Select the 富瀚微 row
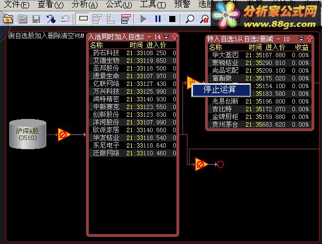This screenshot has width=322, height=244. (260, 78)
